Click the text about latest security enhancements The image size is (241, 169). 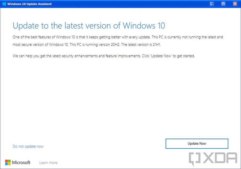click(x=104, y=56)
